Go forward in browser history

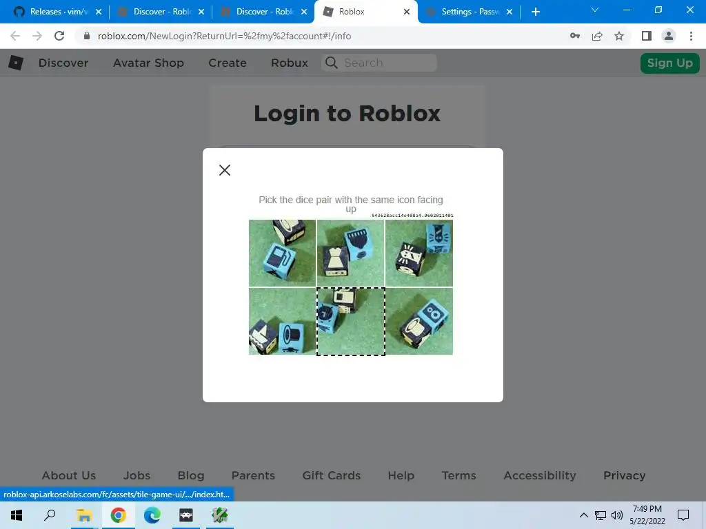click(x=37, y=36)
